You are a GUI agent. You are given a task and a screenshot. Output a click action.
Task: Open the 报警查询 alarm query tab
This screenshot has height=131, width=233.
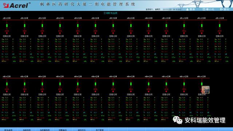63,130
